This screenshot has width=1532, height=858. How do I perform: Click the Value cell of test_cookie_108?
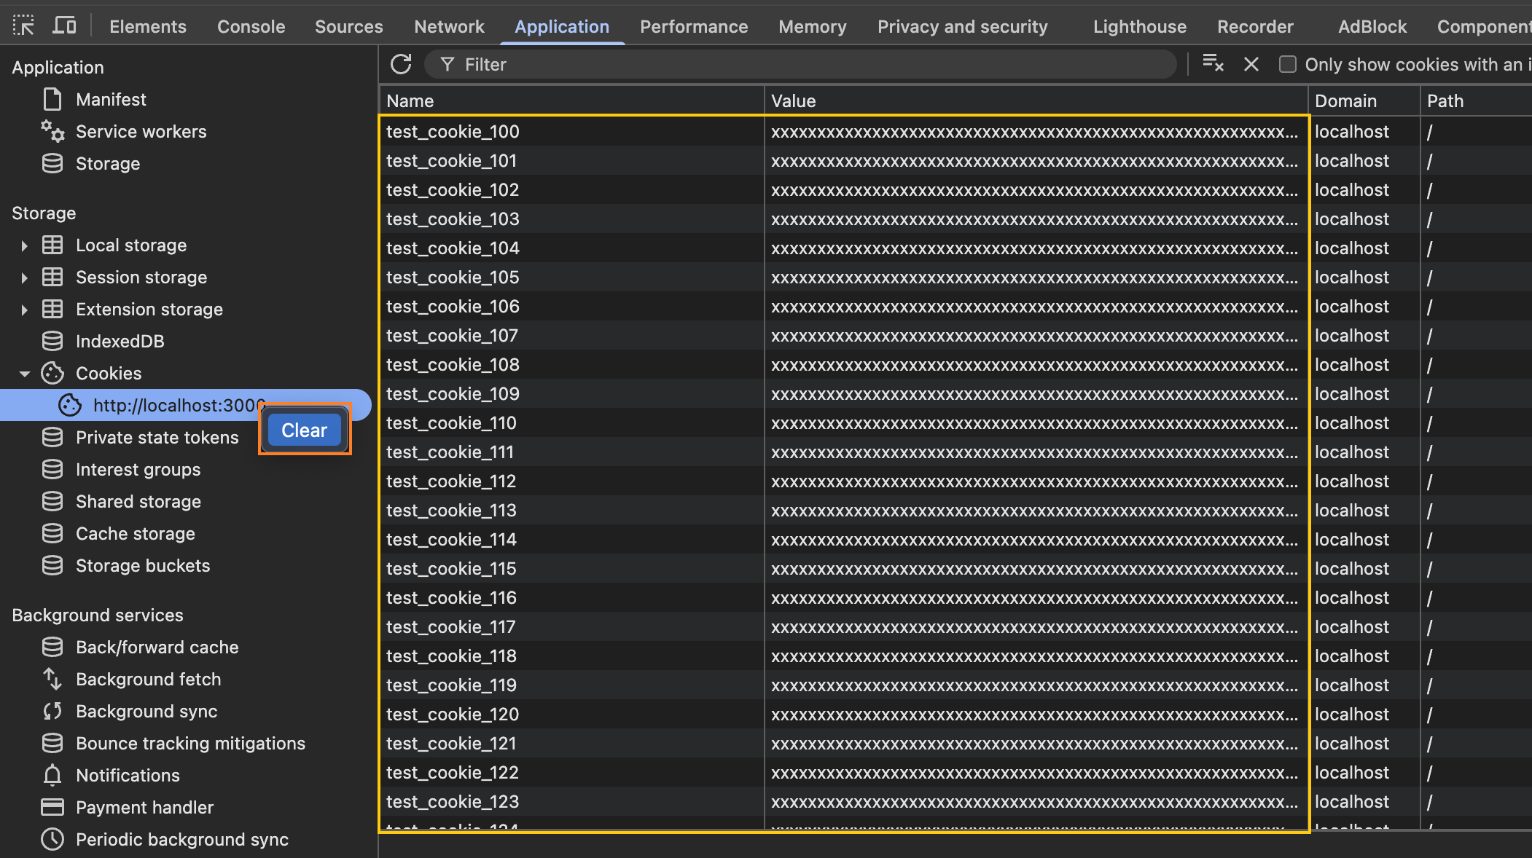(1036, 364)
